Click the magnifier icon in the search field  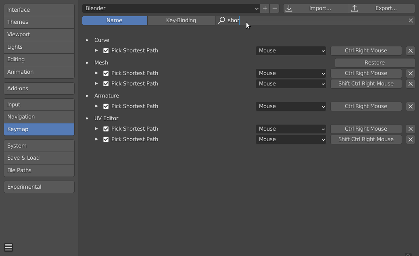(x=221, y=21)
